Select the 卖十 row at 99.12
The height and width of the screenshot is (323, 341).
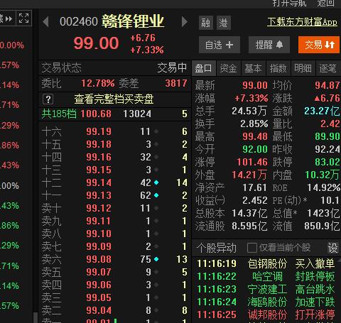tap(114, 208)
